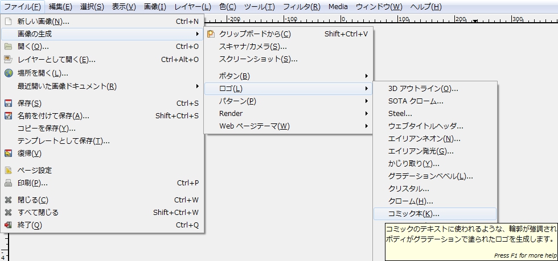Screen dimensions: 558x261
Task: Open the フィルタ menu
Action: [301, 7]
